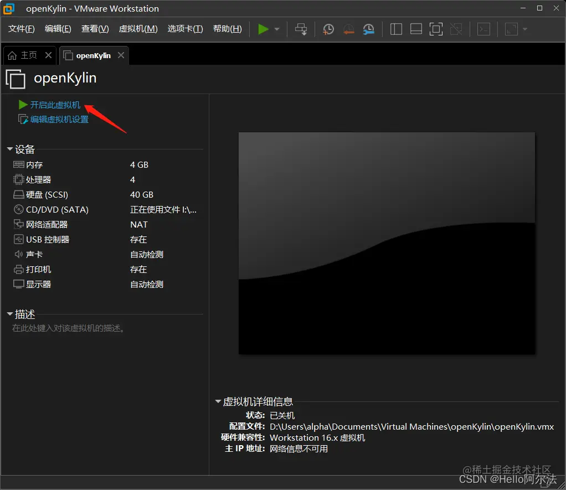Click the 已关机 status text

coord(282,416)
